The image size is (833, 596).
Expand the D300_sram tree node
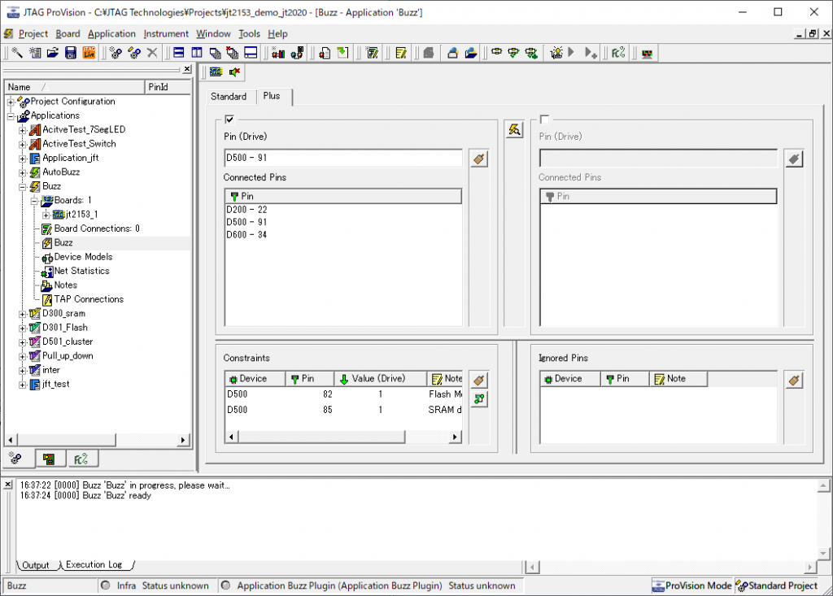[x=23, y=313]
